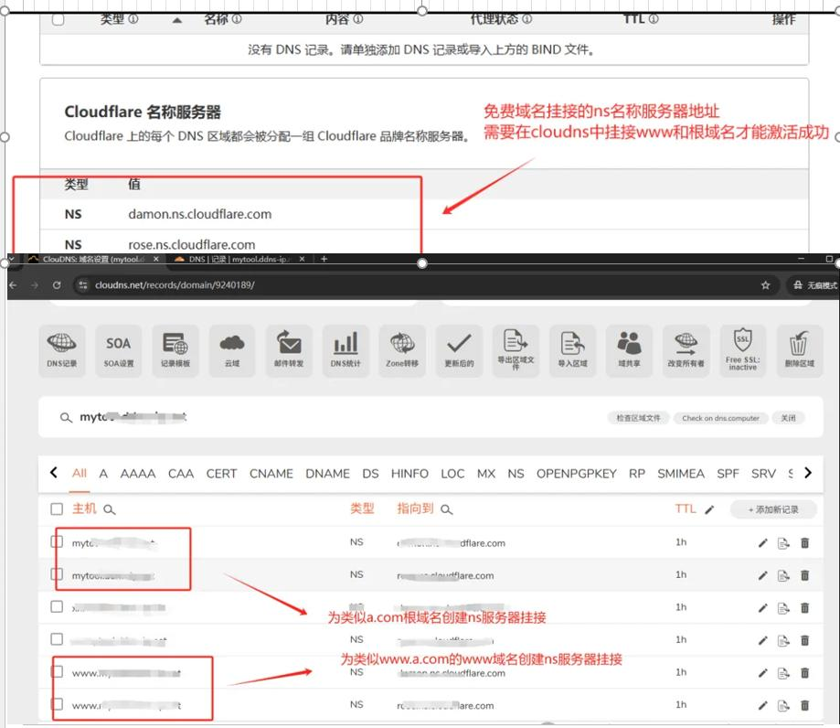Click the 添加新记录 button
Screen dimensions: 840x728
tap(773, 509)
